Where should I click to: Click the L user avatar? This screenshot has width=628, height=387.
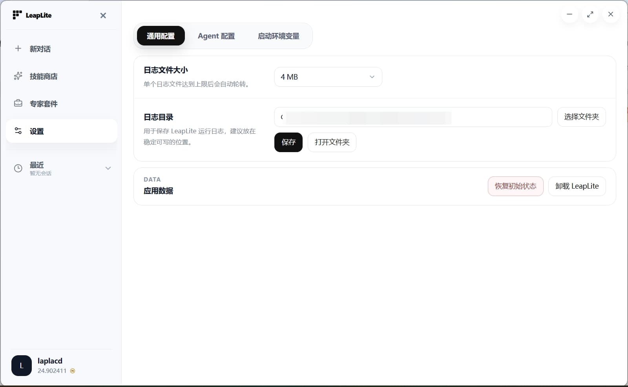(22, 365)
